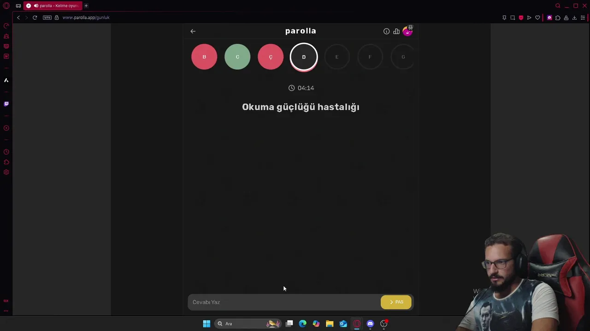Open Twitch in the sidebar
The image size is (590, 331).
[6, 104]
